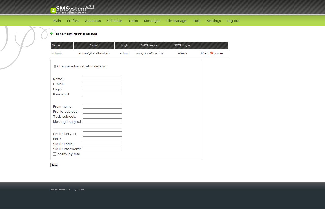Viewport: 325px width, 209px height.
Task: Open the Profiles menu item
Action: click(73, 21)
